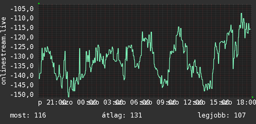The width and height of the screenshot is (256, 124).
Task: Click the 12:00 time axis label
Action: 193,103
